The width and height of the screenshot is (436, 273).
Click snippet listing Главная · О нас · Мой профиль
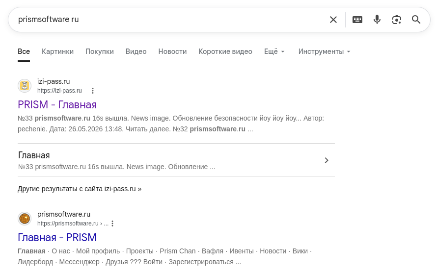tap(164, 257)
